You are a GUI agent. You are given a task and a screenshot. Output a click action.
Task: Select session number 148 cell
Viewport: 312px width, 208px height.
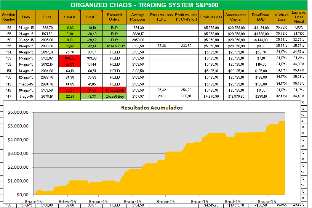click(x=8, y=90)
